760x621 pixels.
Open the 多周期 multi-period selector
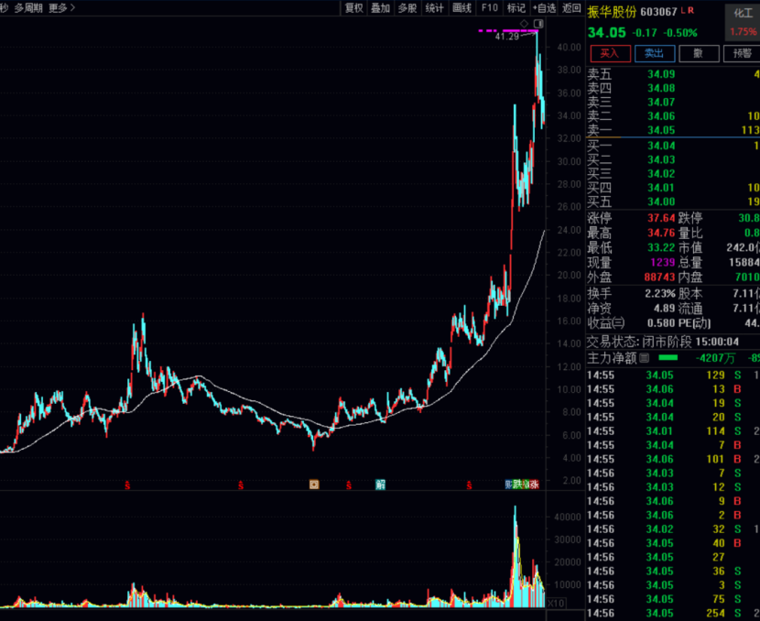point(28,8)
